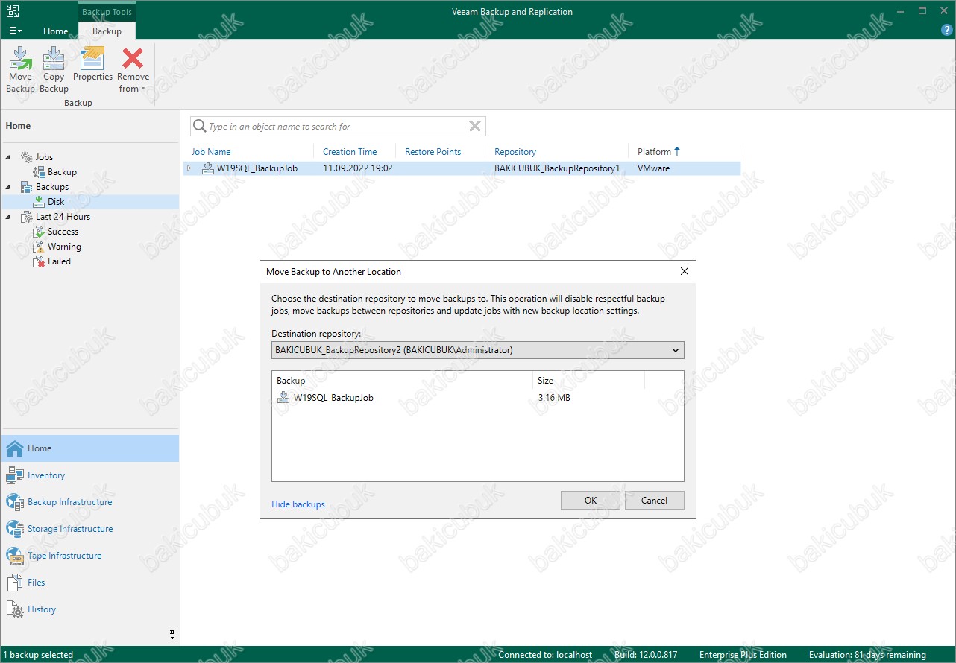Sort by Creation Time column
Image resolution: width=956 pixels, height=663 pixels.
(350, 151)
